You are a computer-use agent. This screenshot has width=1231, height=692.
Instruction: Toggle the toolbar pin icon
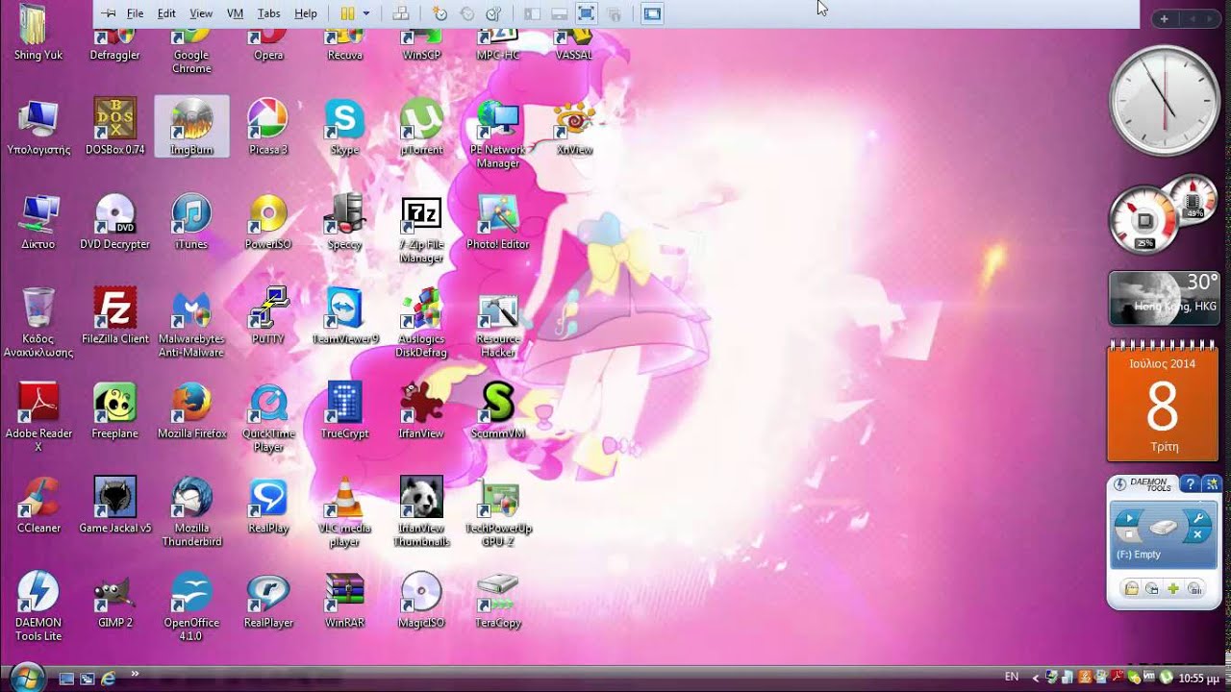coord(108,13)
